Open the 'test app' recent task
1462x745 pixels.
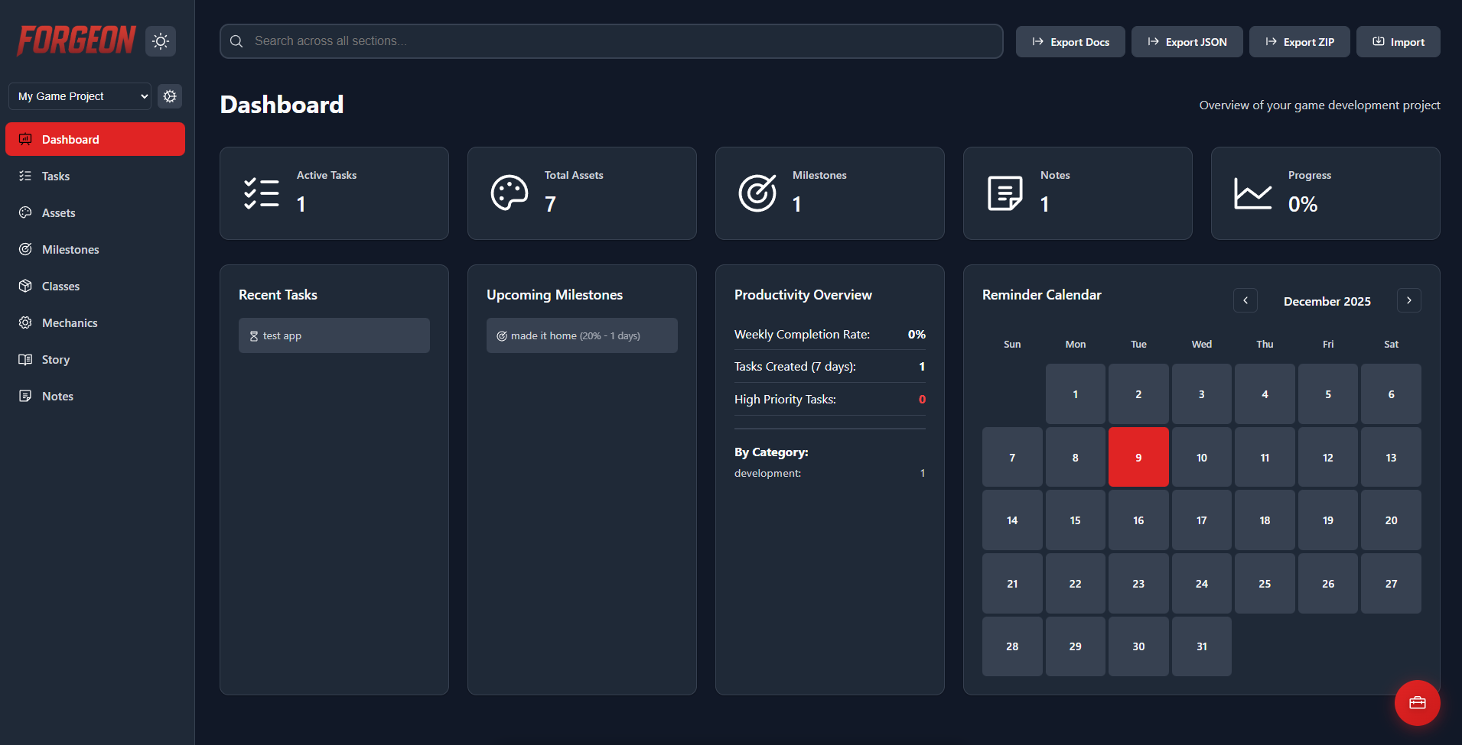(334, 335)
